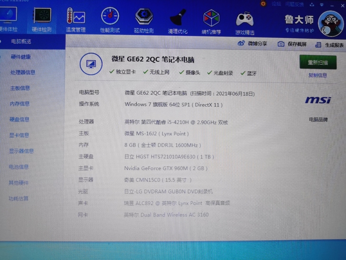This screenshot has height=260, width=346.
Task: Open 显卡信息 in sidebar
Action: coord(19,135)
